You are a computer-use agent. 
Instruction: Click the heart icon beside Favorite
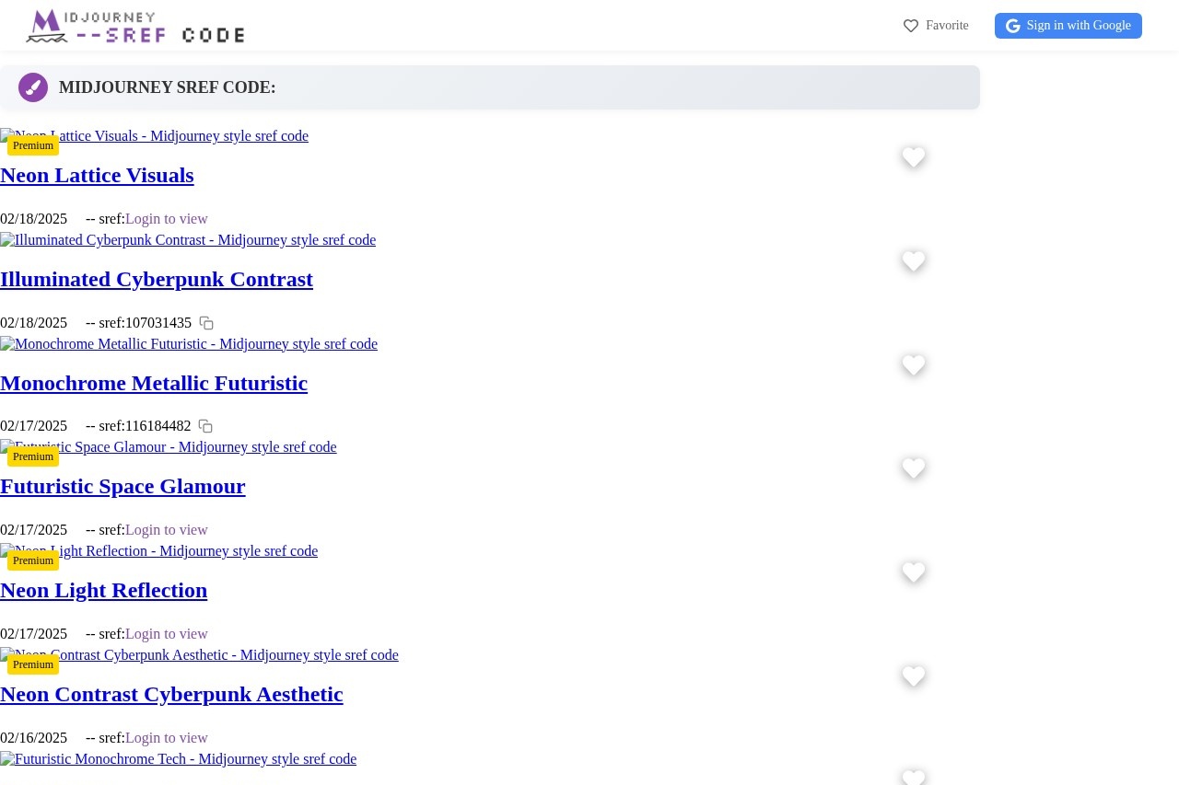coord(911,26)
